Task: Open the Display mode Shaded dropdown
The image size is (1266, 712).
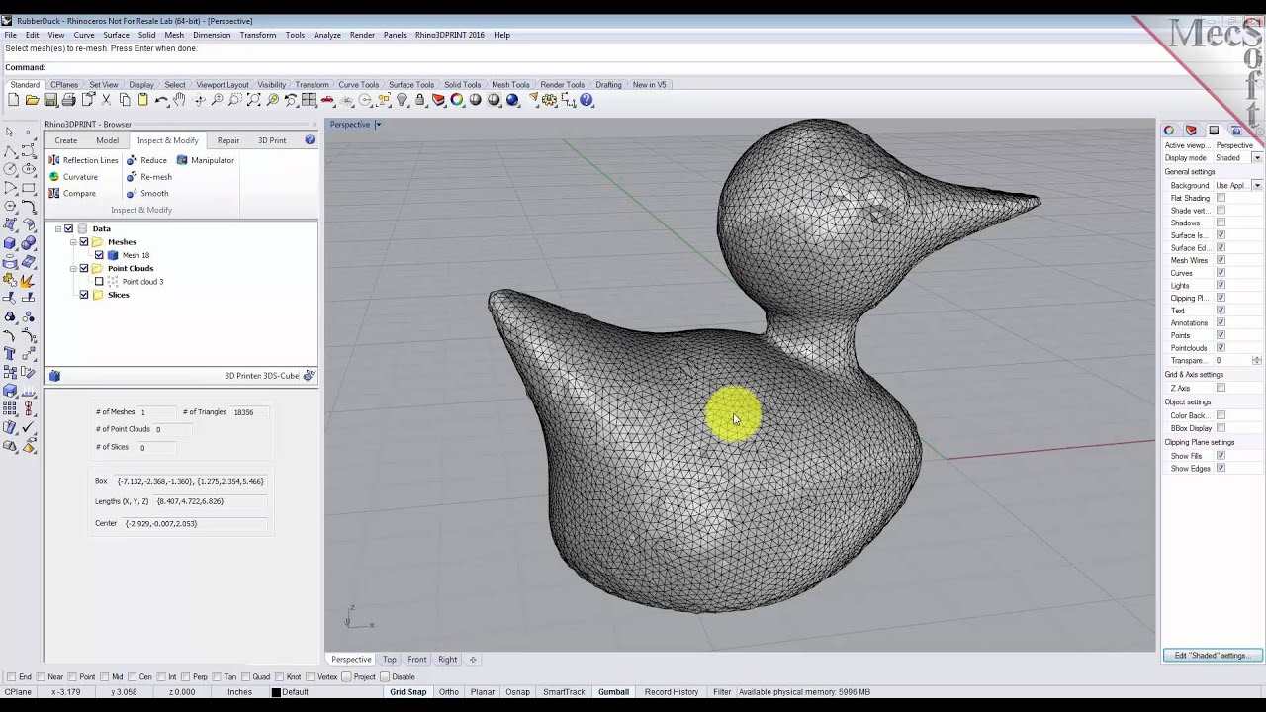Action: tap(1257, 158)
